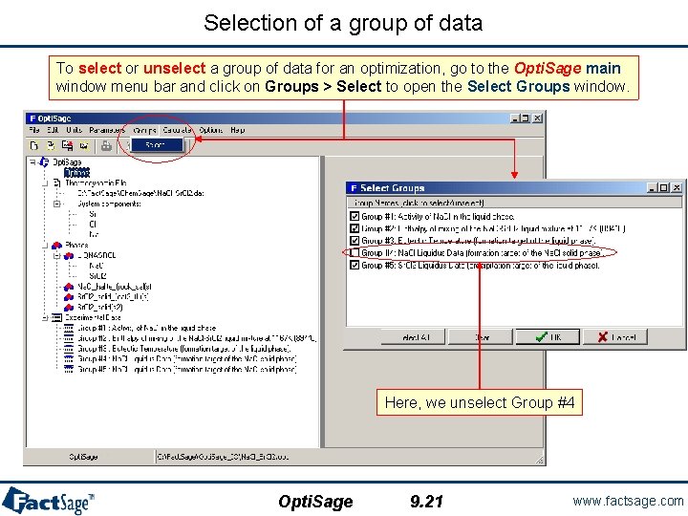Click the OptiSage title bar F icon
The width and height of the screenshot is (688, 516).
click(x=32, y=118)
